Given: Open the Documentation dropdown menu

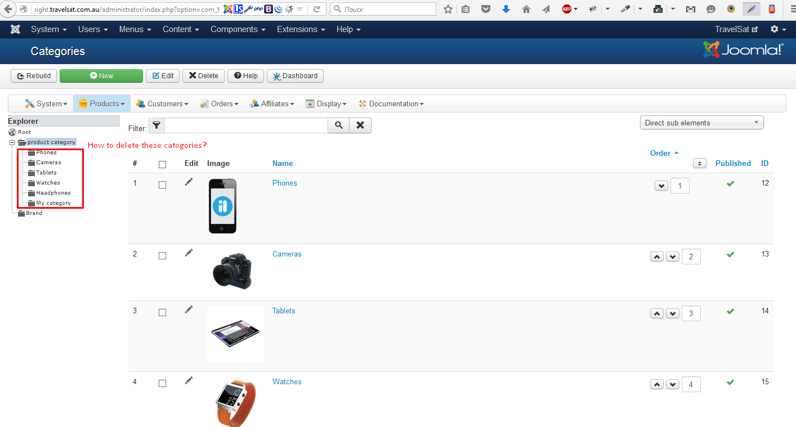Looking at the screenshot, I should point(391,104).
